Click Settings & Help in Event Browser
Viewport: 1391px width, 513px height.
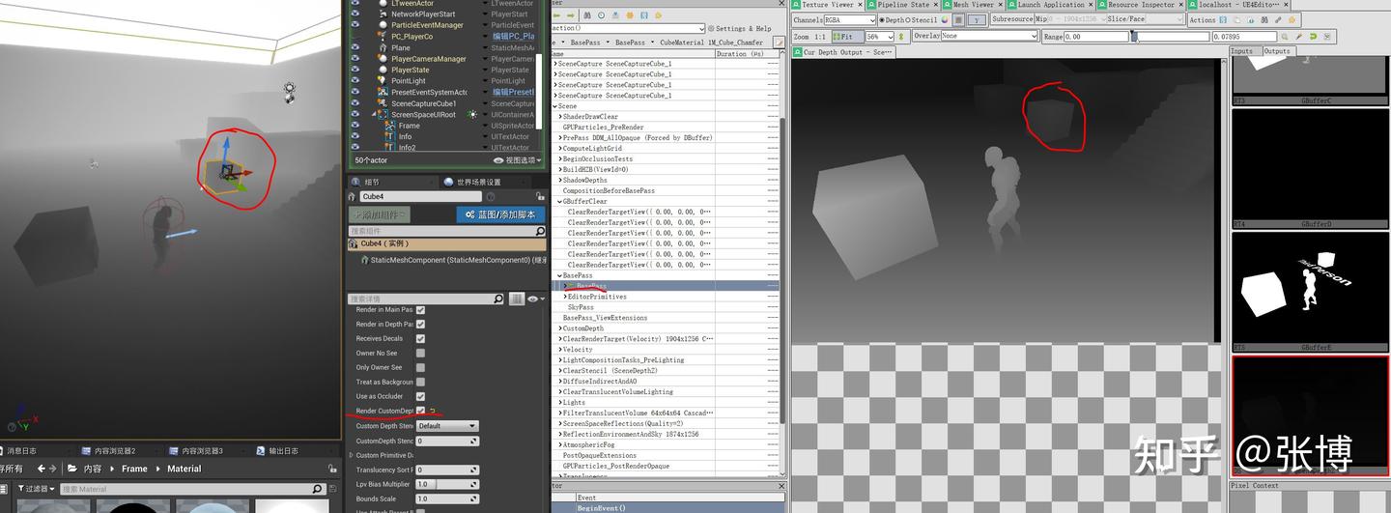click(x=742, y=29)
